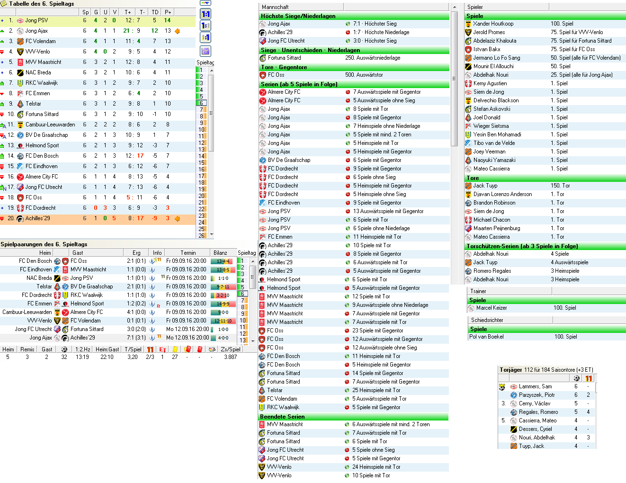
Task: Select the Cambuur-Leeuwarden row in the league table
Action: (98, 125)
